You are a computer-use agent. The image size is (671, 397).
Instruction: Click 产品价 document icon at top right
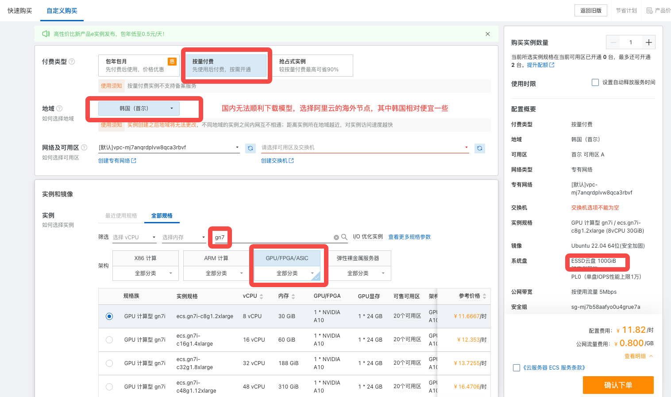650,11
